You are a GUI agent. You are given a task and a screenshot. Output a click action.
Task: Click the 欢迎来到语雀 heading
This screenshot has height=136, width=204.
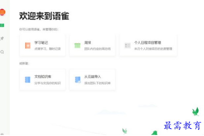pyautogui.click(x=44, y=16)
